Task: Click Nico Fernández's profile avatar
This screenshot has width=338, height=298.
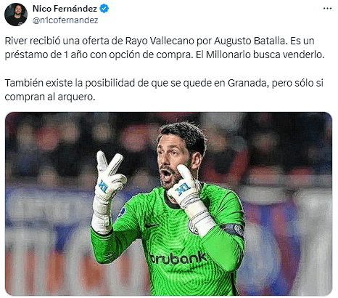Action: (x=16, y=15)
